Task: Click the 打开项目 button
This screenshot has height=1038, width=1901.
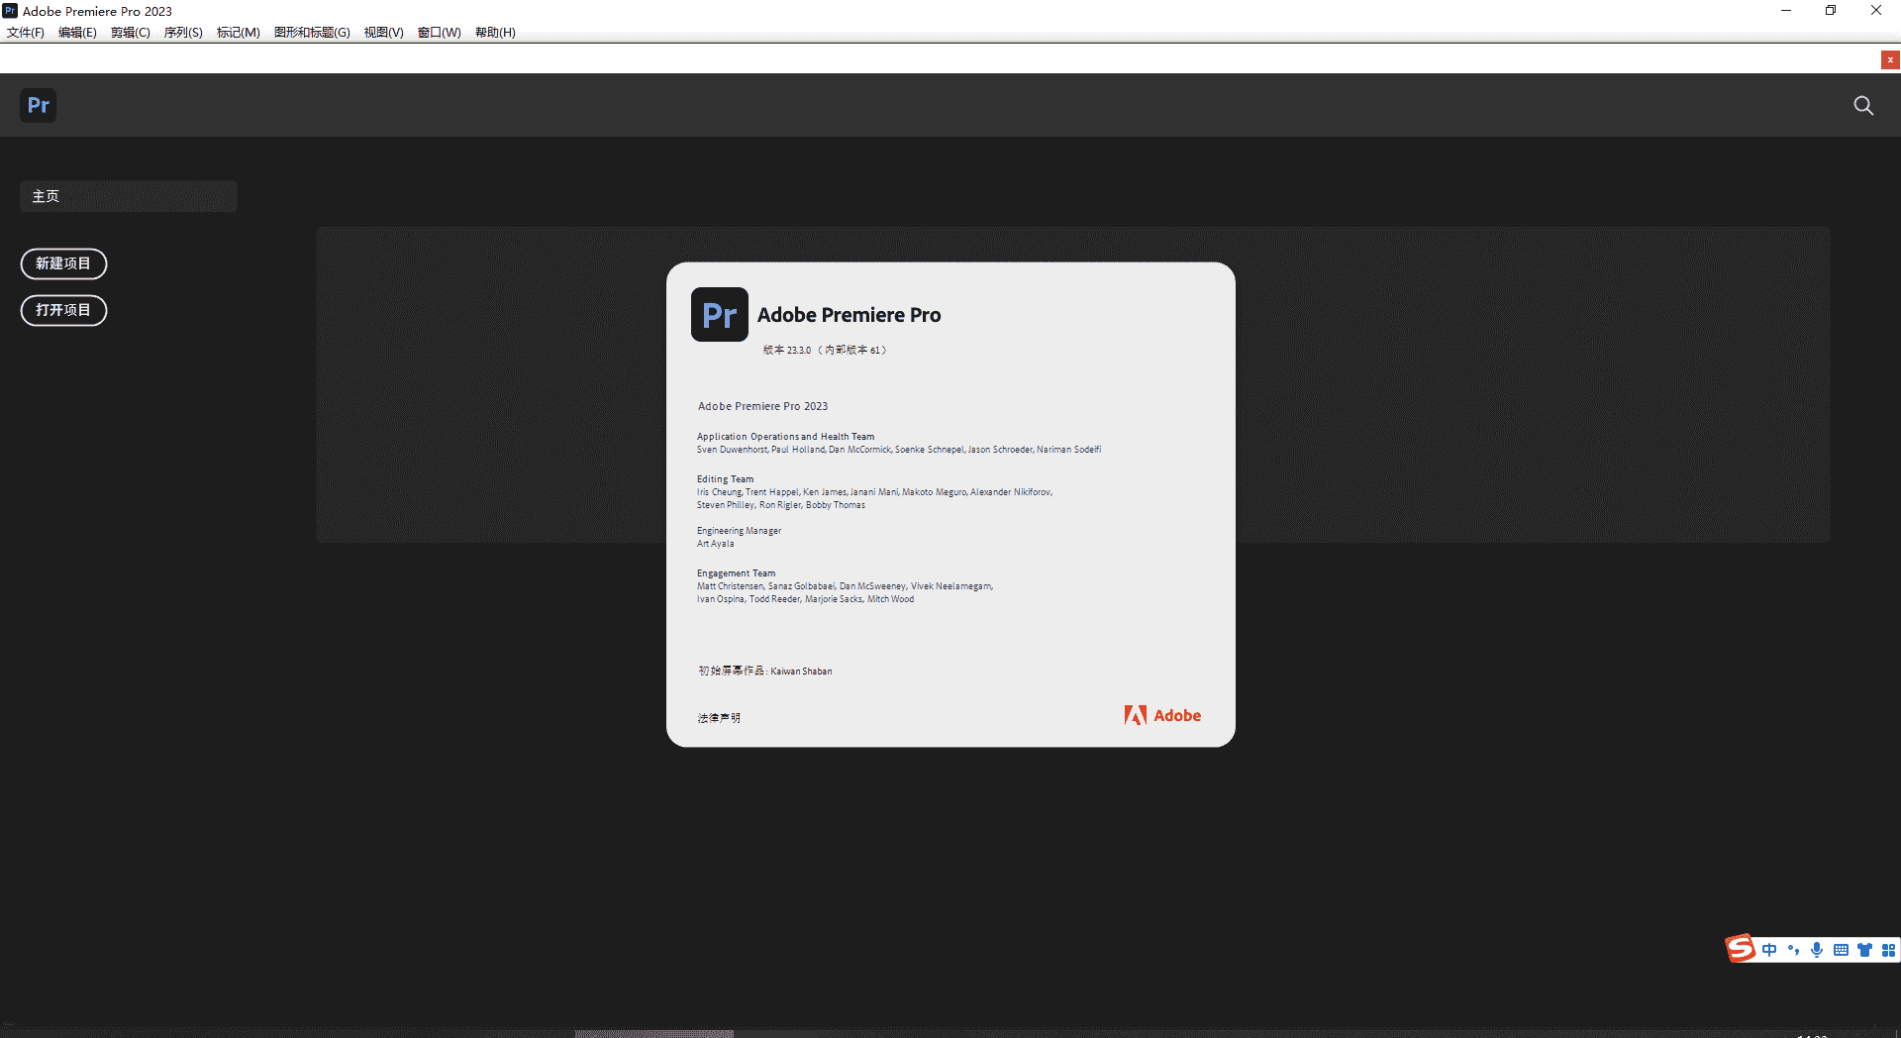Action: pyautogui.click(x=63, y=310)
